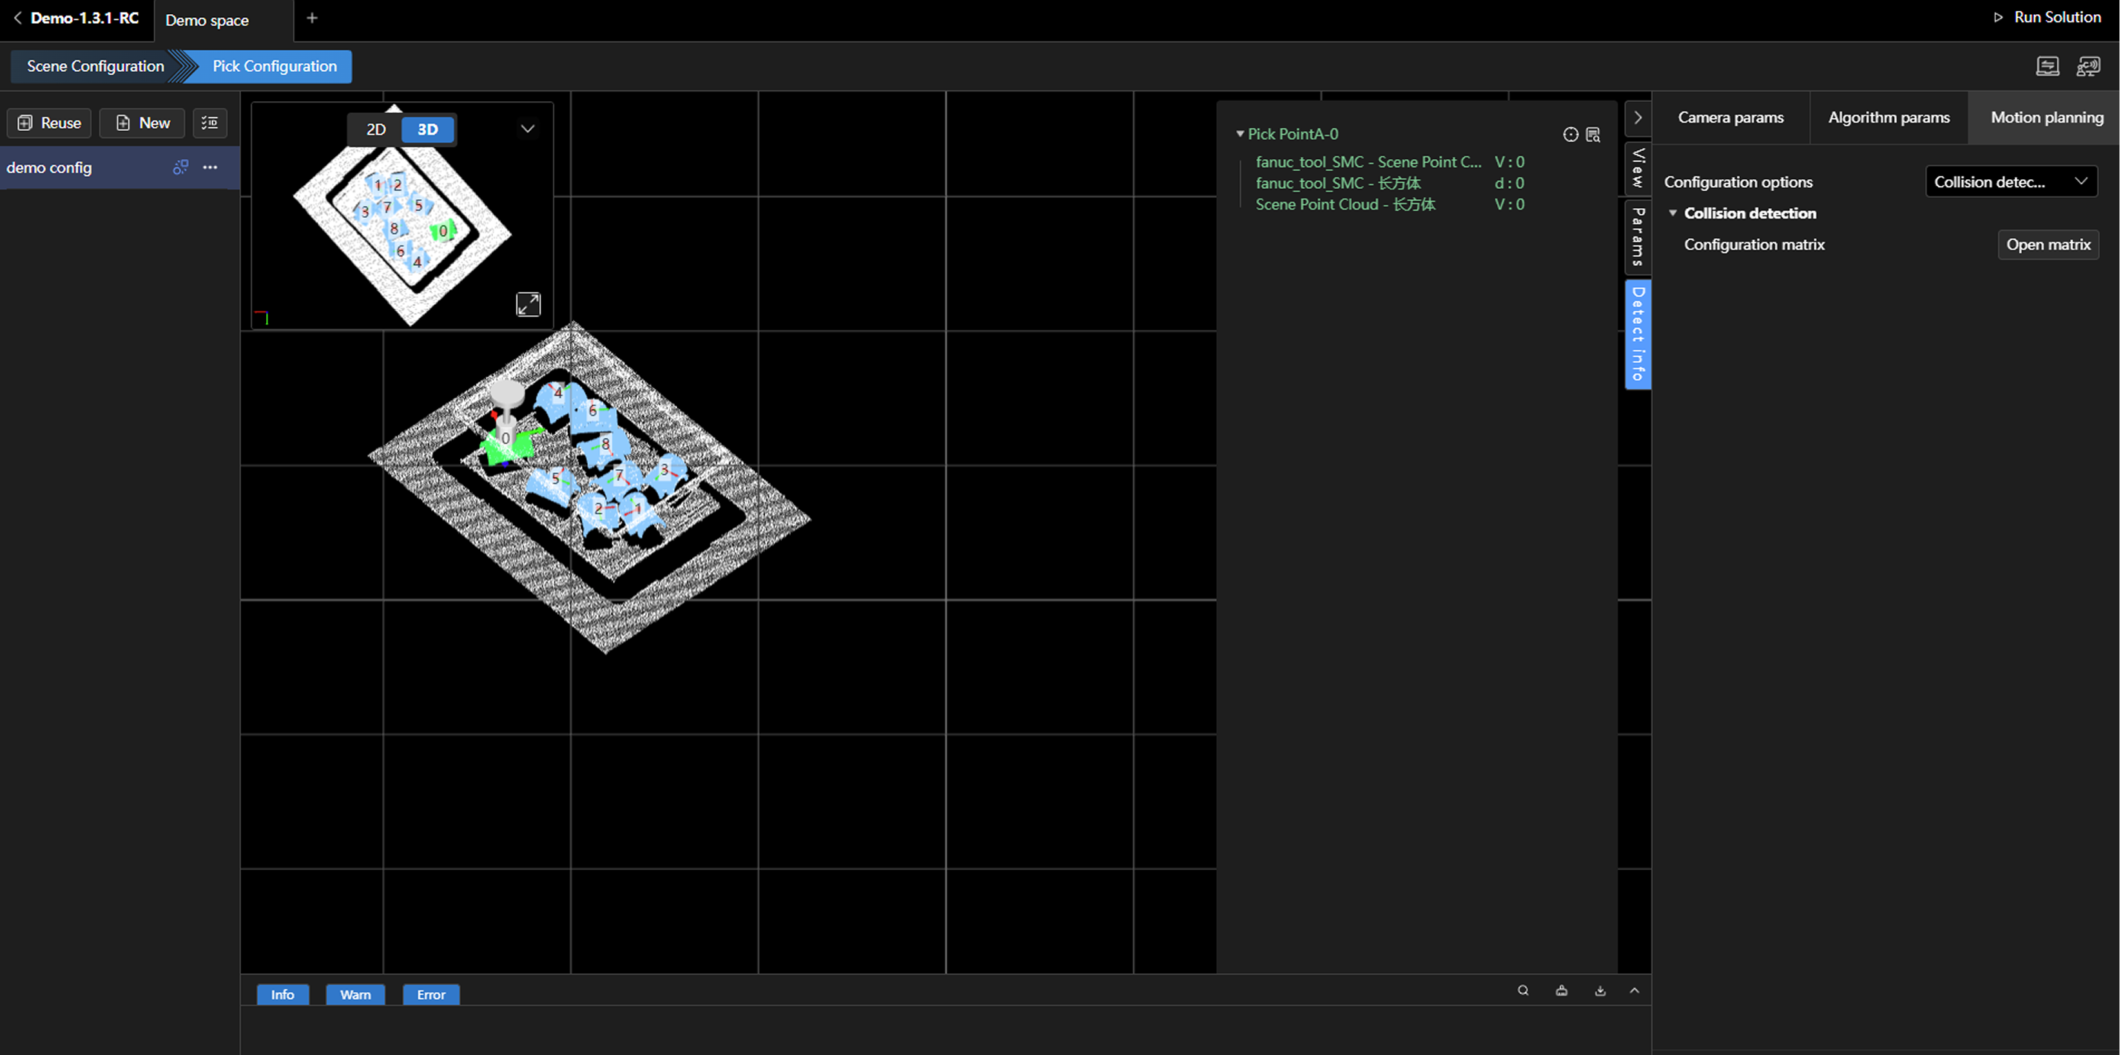This screenshot has height=1055, width=2120.
Task: Toggle the Warn log filter
Action: 355,994
